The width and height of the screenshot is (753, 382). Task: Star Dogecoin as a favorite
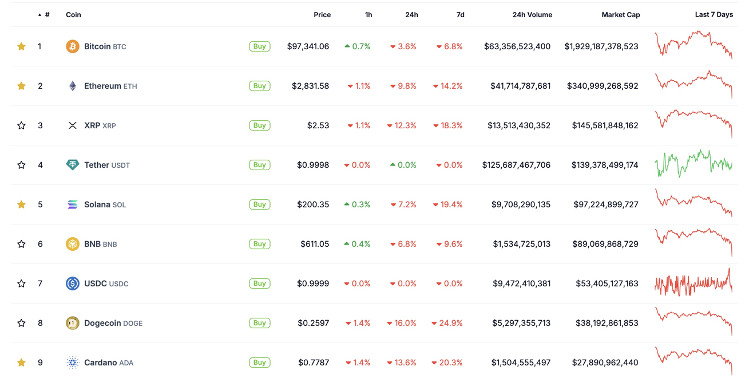(x=21, y=323)
